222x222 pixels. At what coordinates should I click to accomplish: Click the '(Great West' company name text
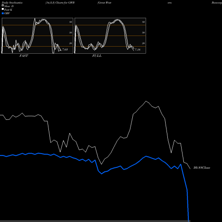coord(104,3)
